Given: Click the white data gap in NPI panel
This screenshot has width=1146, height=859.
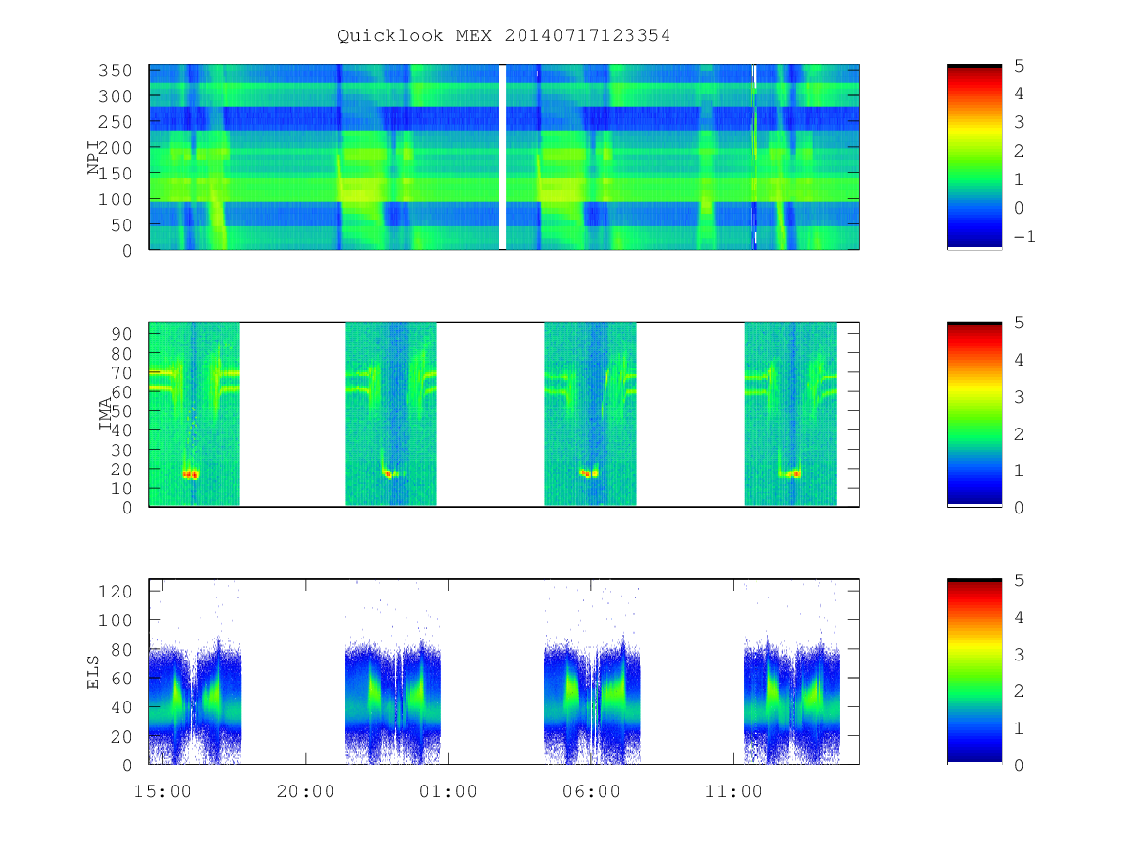Looking at the screenshot, I should tap(502, 157).
